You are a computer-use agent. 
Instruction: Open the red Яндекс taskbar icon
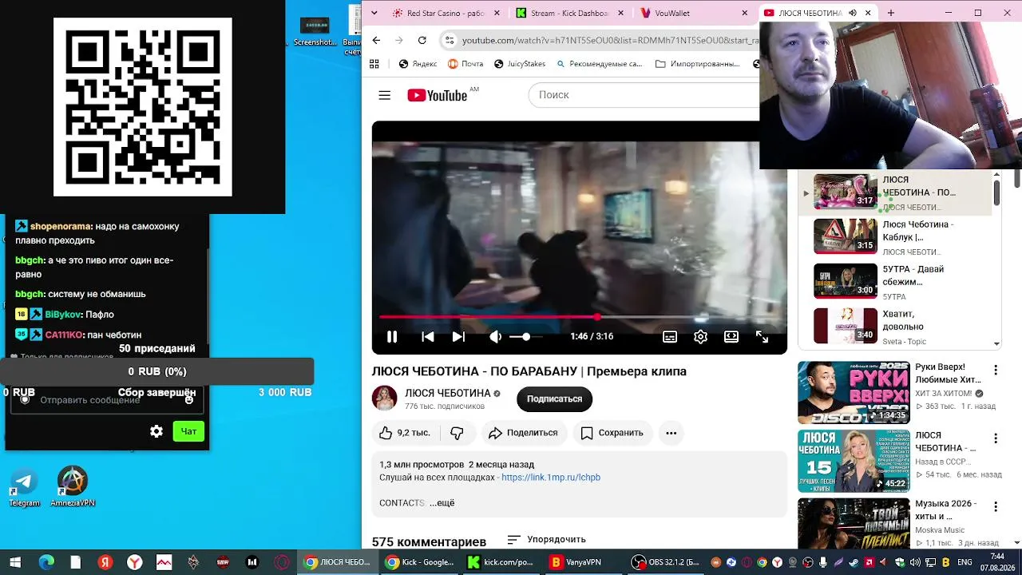pos(105,562)
